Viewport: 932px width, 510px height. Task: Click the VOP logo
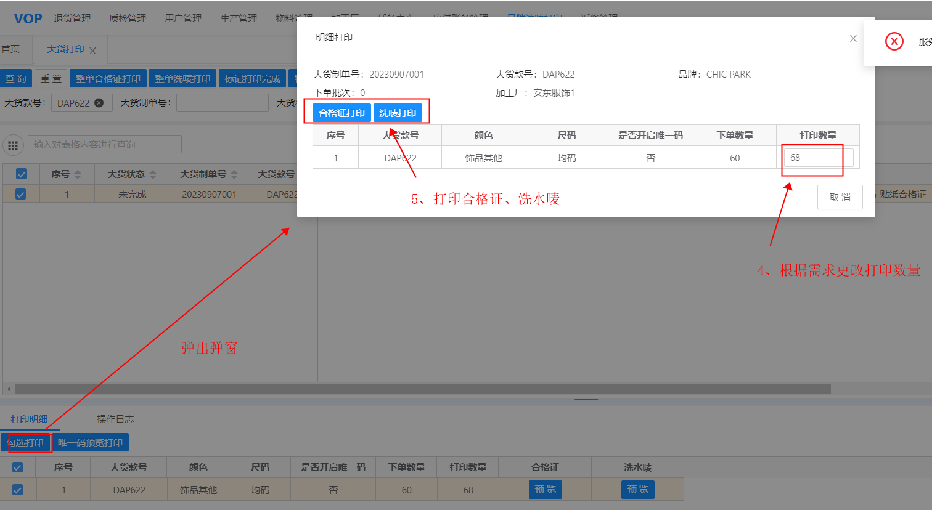(x=28, y=18)
